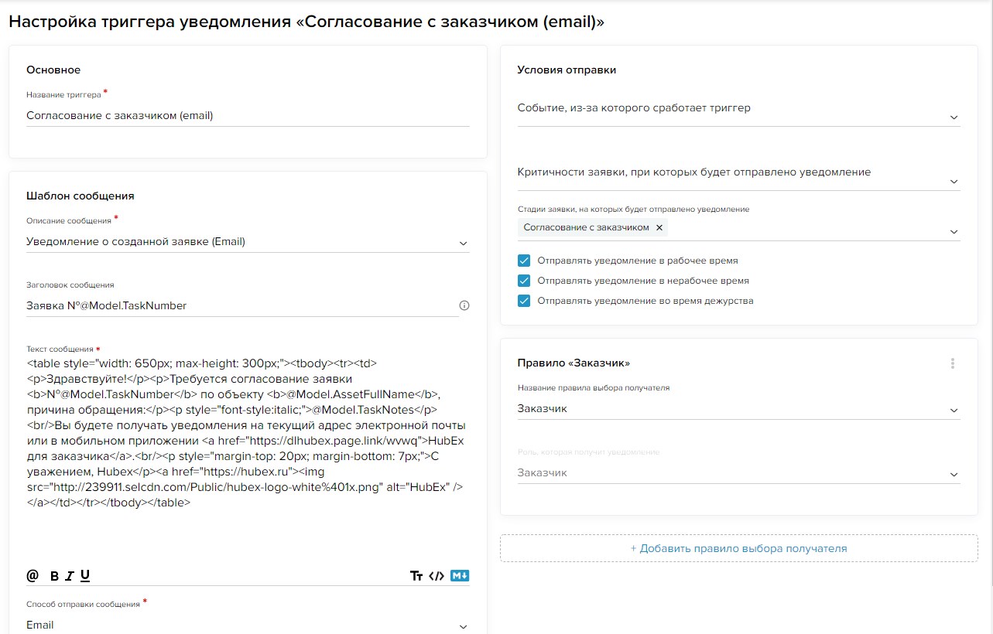Uncheck sending notification in working hours
The width and height of the screenshot is (993, 634).
pos(524,261)
